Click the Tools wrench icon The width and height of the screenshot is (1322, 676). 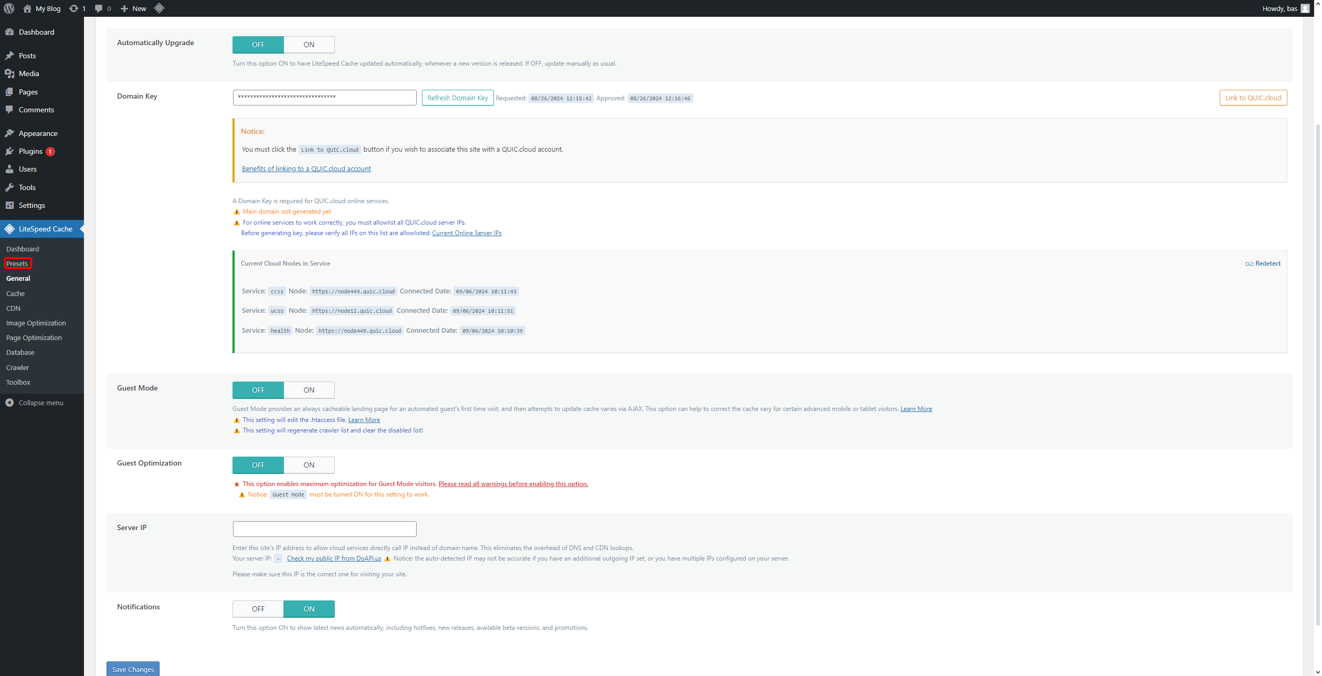click(9, 187)
